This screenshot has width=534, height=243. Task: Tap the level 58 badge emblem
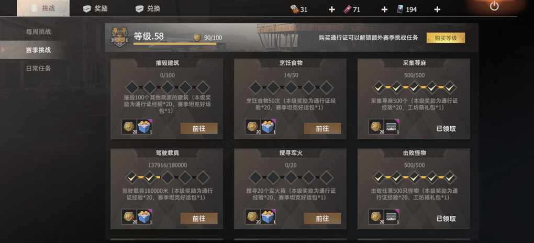(119, 38)
